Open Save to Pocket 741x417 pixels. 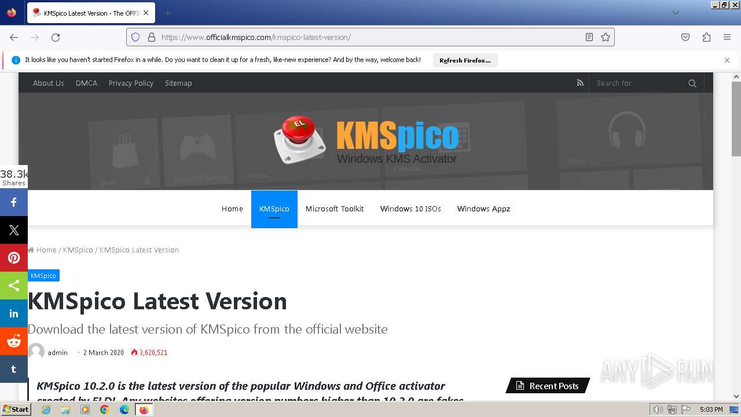[x=685, y=37]
